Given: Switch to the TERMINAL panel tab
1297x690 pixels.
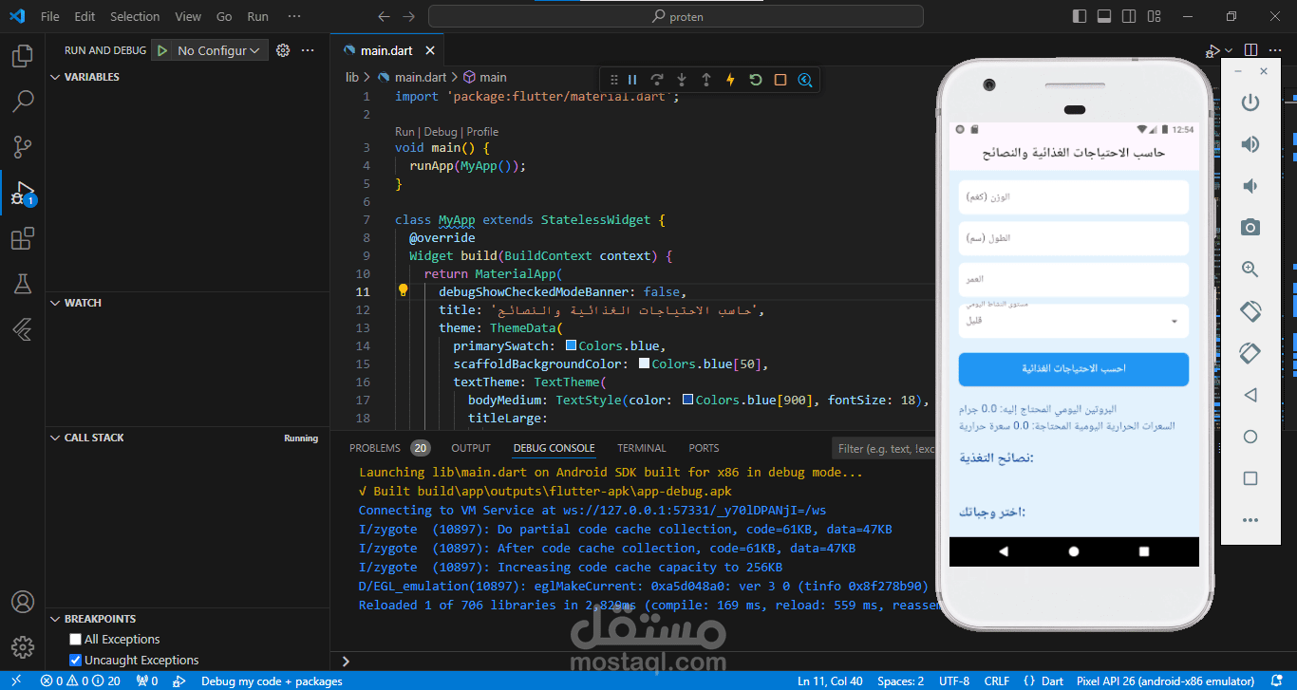Looking at the screenshot, I should 642,448.
